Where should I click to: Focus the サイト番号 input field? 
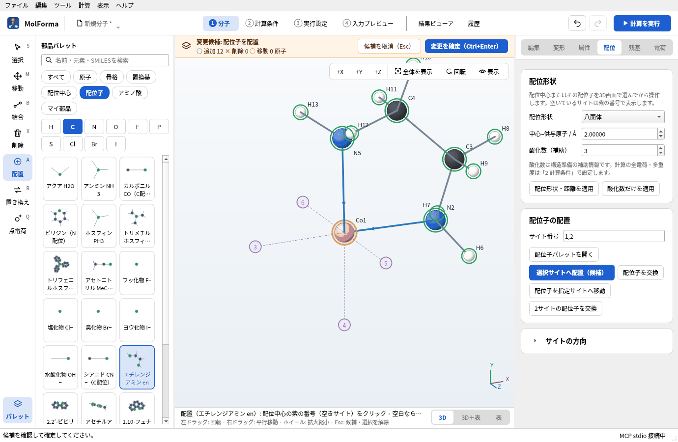pyautogui.click(x=614, y=236)
